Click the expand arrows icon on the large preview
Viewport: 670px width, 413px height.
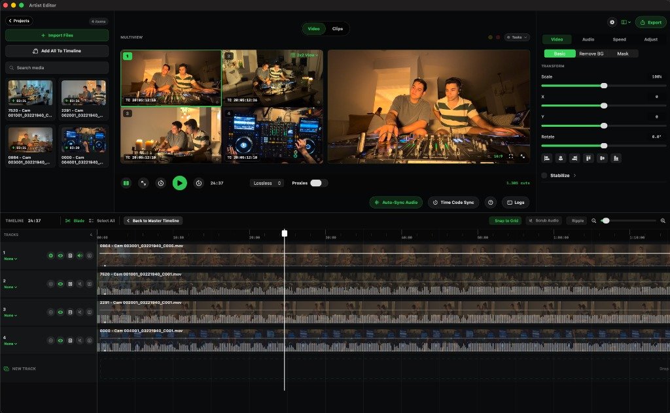[x=523, y=157]
